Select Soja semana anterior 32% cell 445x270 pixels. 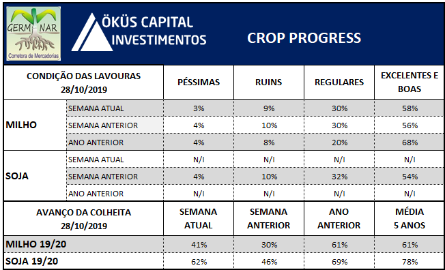point(339,176)
